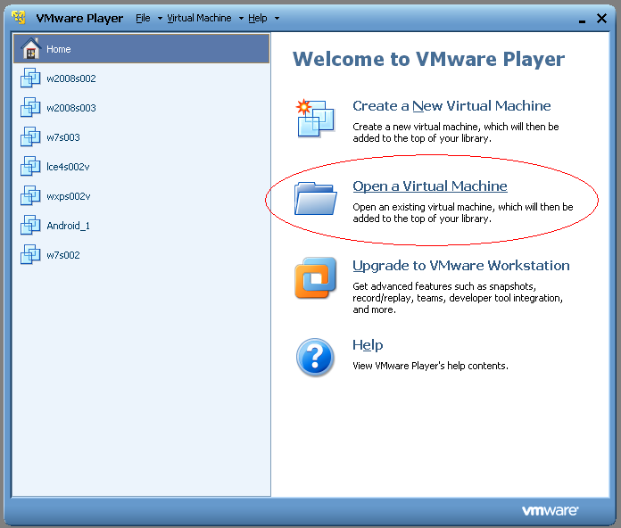
Task: Open the Help menu in menu bar
Action: (x=258, y=18)
